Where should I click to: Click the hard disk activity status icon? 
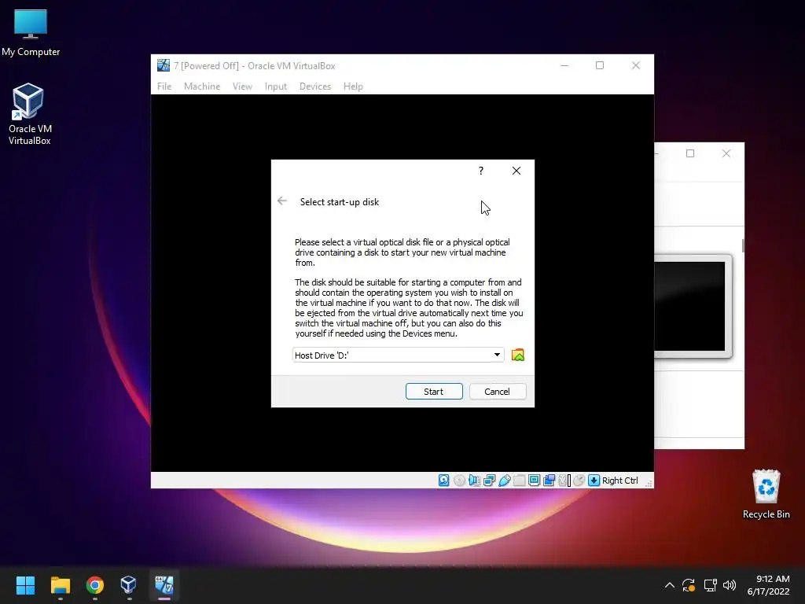(444, 481)
